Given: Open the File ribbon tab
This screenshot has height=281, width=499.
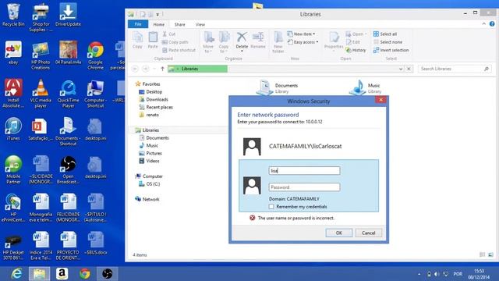Looking at the screenshot, I should click(x=138, y=24).
